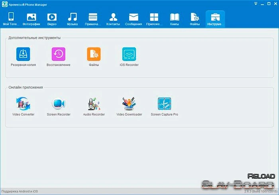Image resolution: width=279 pixels, height=195 pixels.
Task: Open the Примечания tab
Action: click(93, 19)
